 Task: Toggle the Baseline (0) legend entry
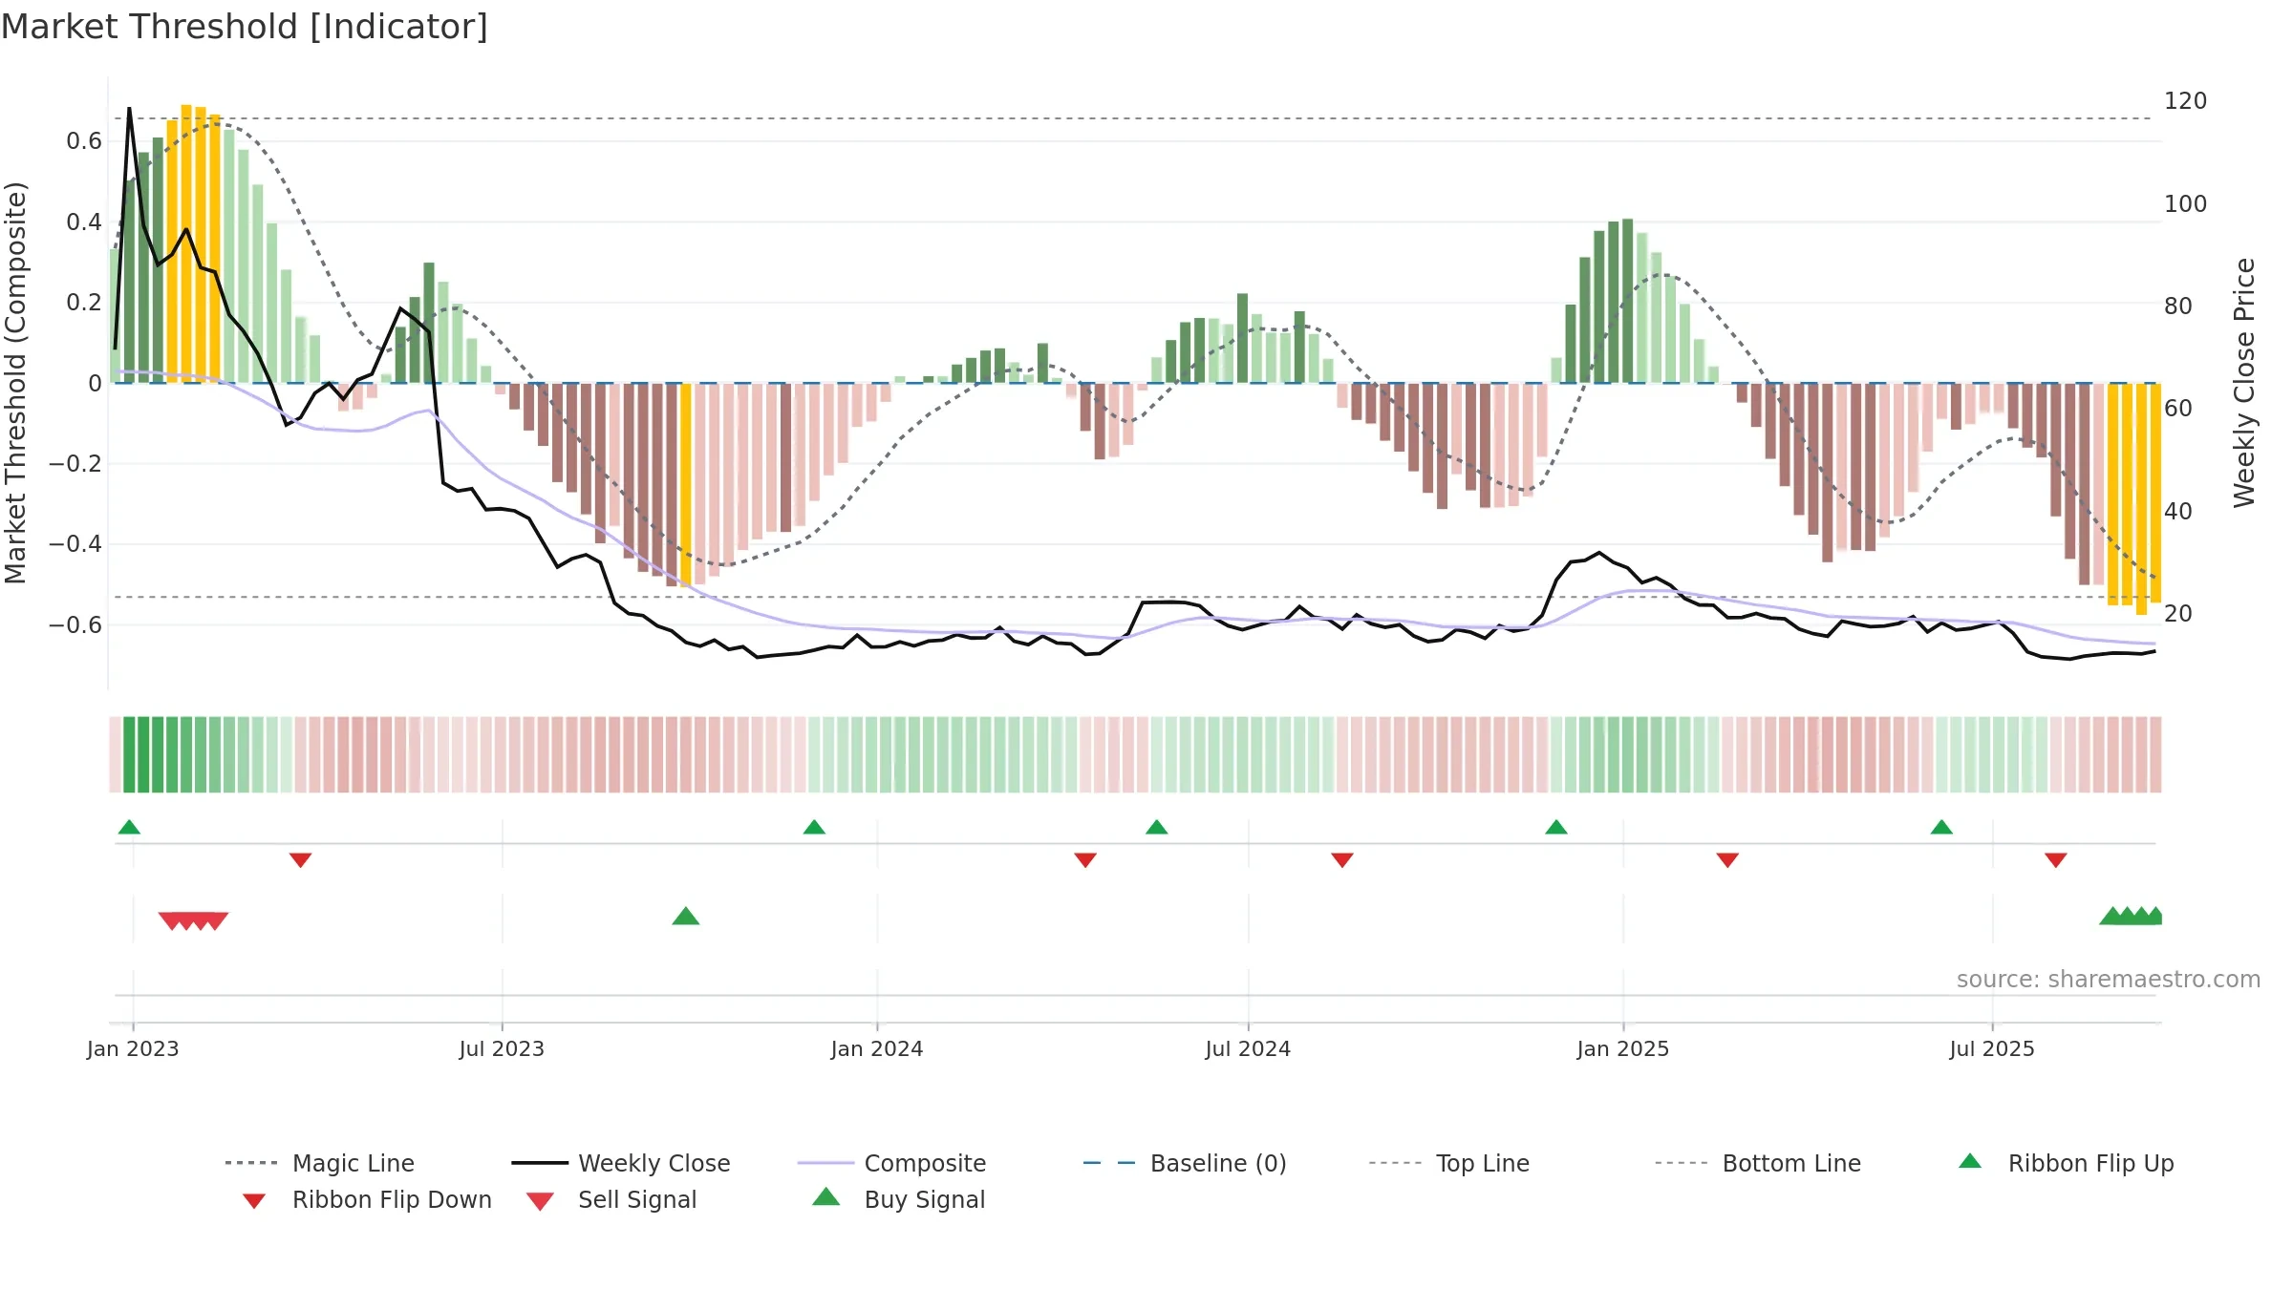tap(1185, 1163)
